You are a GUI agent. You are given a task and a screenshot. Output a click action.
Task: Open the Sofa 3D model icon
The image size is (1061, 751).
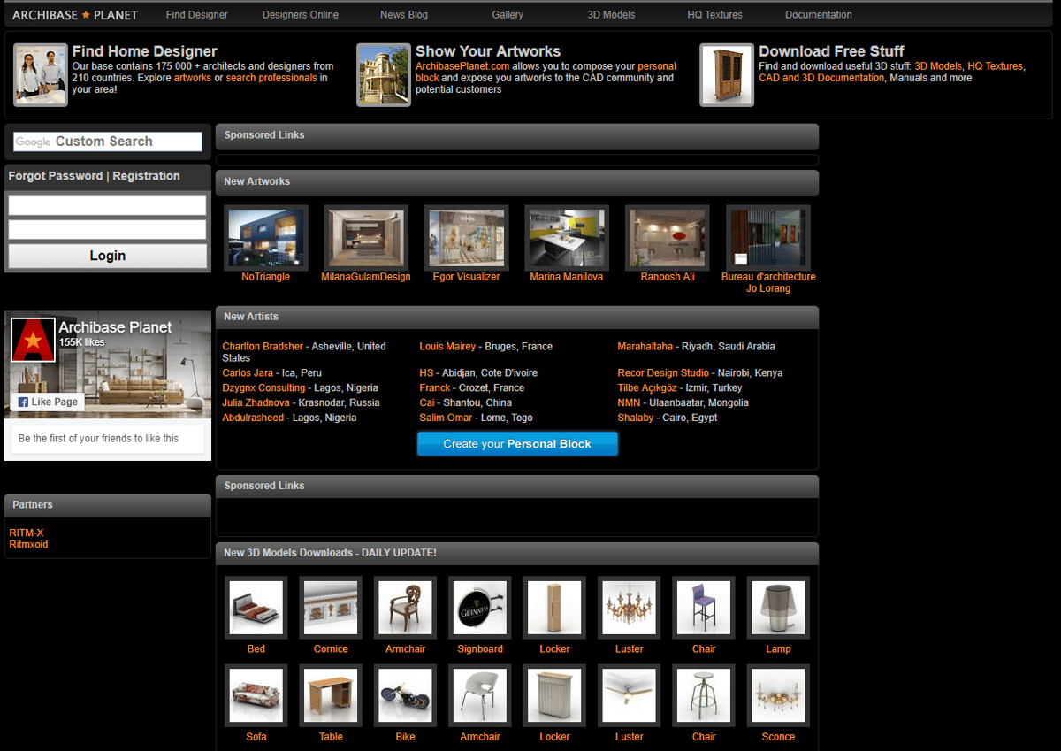click(256, 695)
